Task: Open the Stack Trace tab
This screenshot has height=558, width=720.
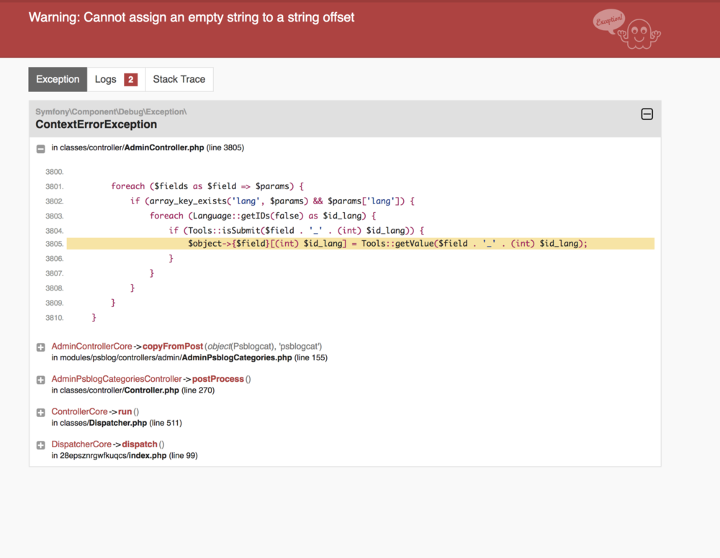Action: [x=179, y=79]
